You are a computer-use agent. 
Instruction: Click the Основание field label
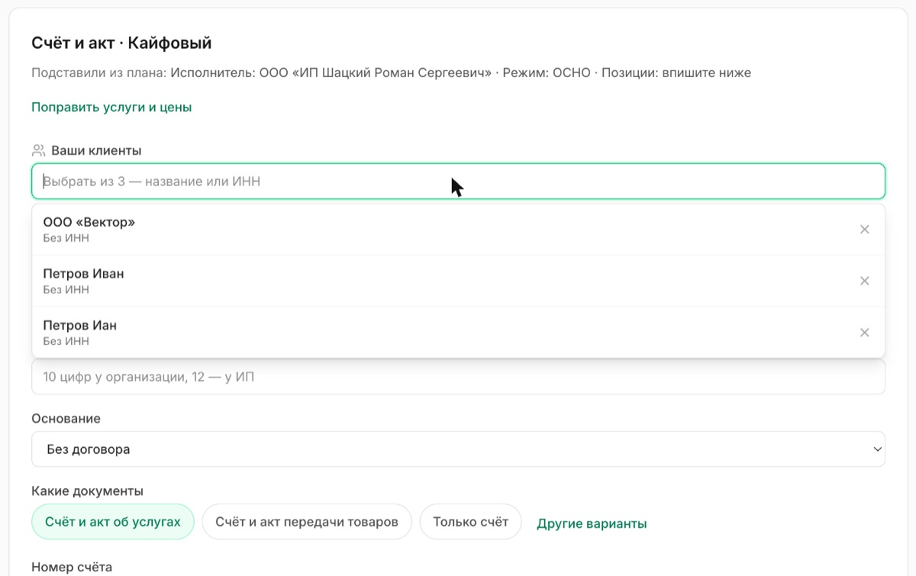[x=66, y=418]
